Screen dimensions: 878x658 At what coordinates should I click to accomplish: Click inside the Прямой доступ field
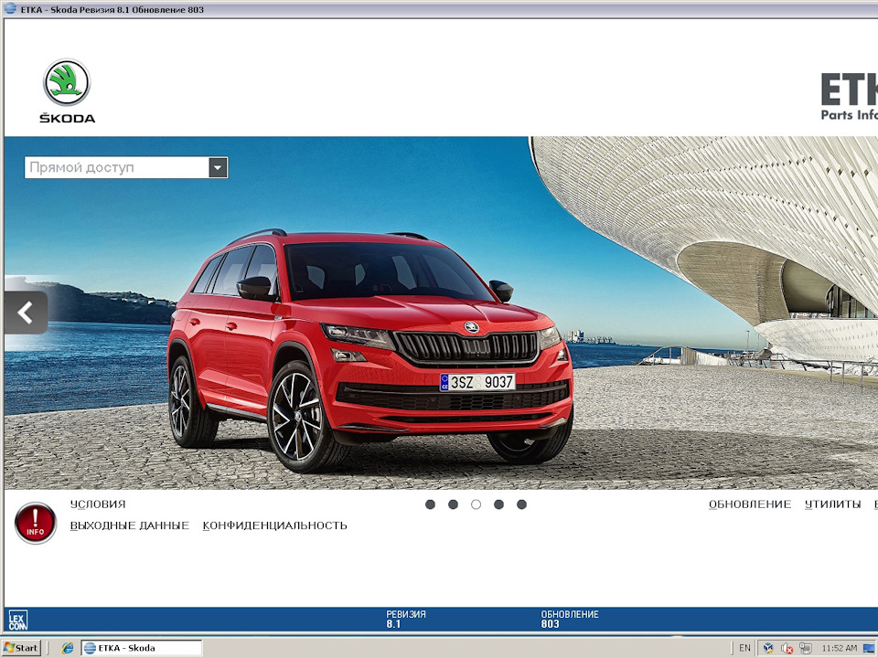[116, 167]
